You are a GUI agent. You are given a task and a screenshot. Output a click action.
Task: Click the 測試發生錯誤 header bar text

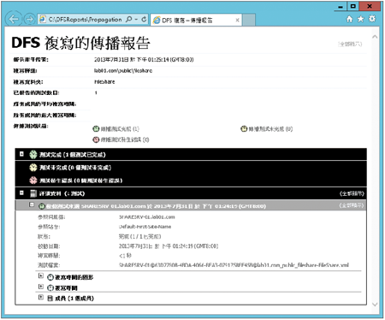tap(80, 181)
